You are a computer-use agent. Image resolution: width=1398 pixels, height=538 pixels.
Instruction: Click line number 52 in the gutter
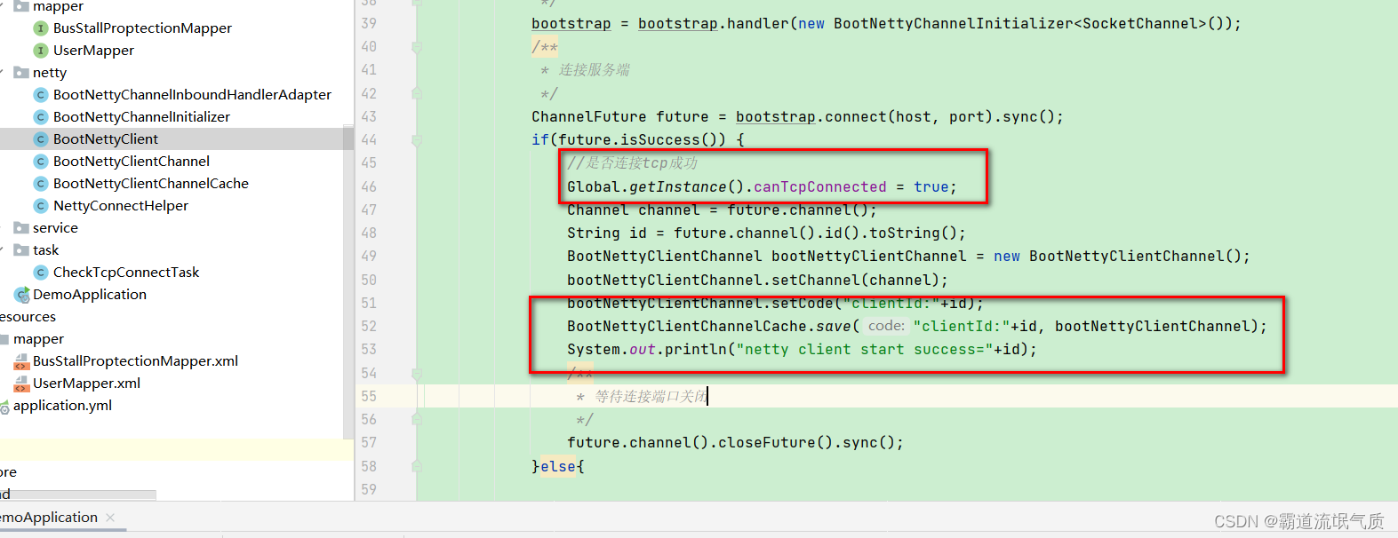pyautogui.click(x=369, y=327)
